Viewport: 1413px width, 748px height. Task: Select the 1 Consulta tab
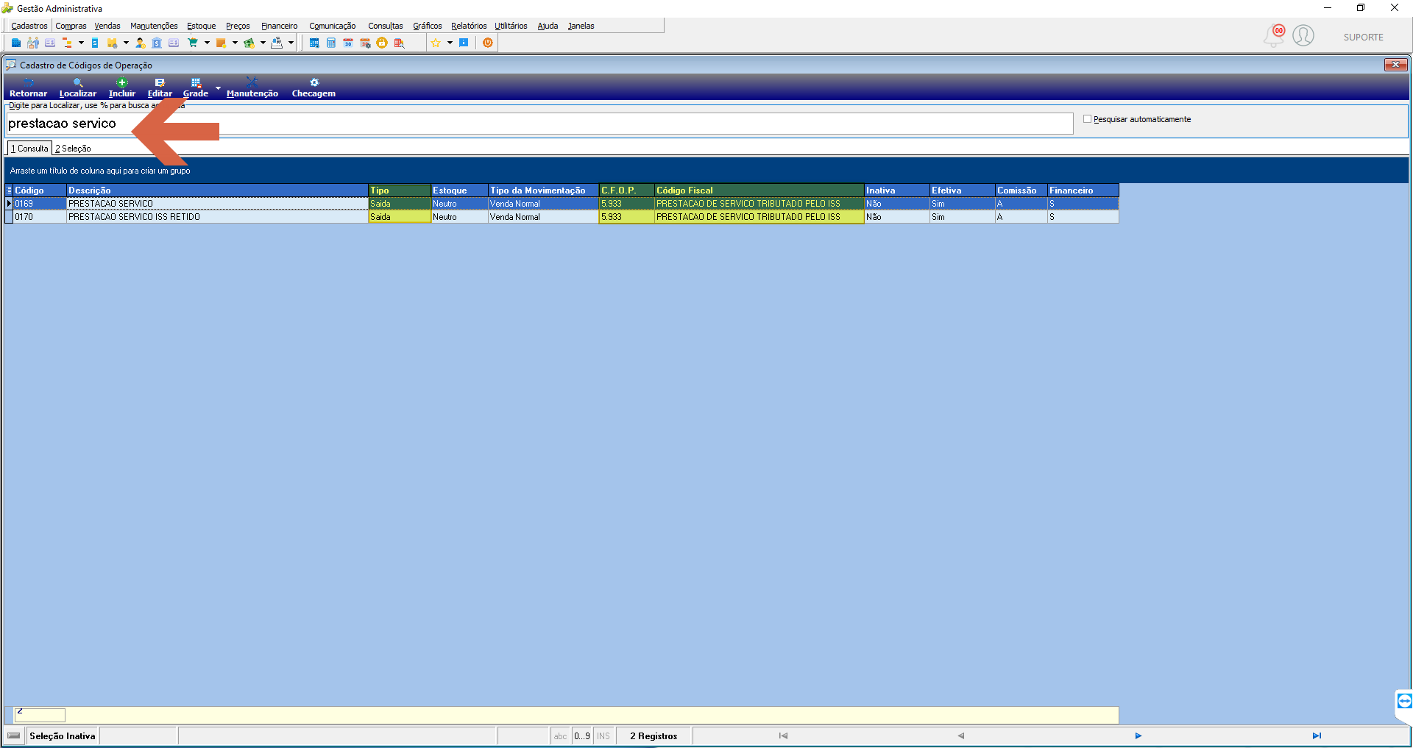pyautogui.click(x=29, y=149)
